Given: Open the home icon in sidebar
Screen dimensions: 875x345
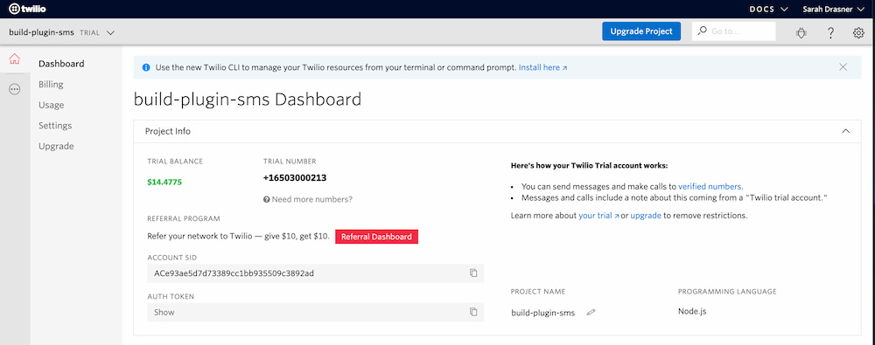Looking at the screenshot, I should [15, 59].
